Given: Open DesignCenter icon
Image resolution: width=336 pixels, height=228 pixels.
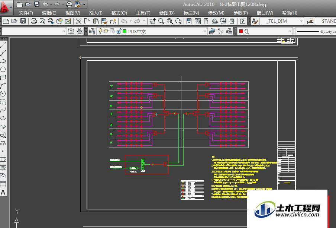Looking at the screenshot, I should (x=198, y=21).
